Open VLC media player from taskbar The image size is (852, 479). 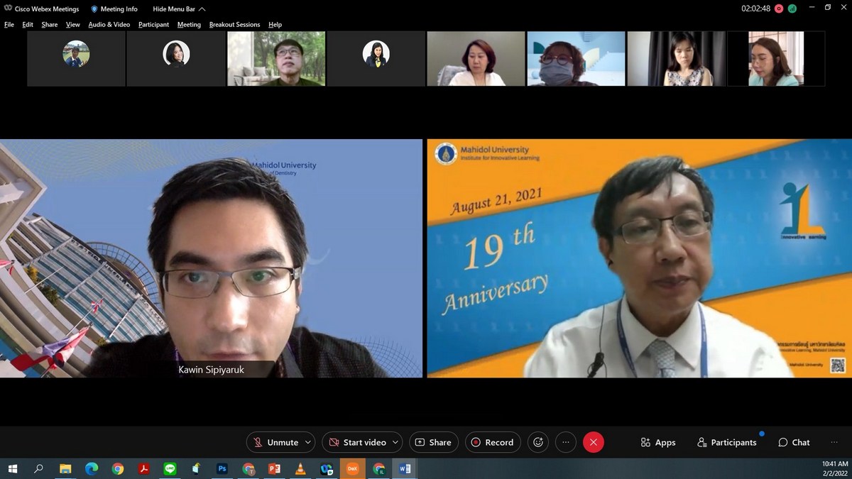point(300,468)
